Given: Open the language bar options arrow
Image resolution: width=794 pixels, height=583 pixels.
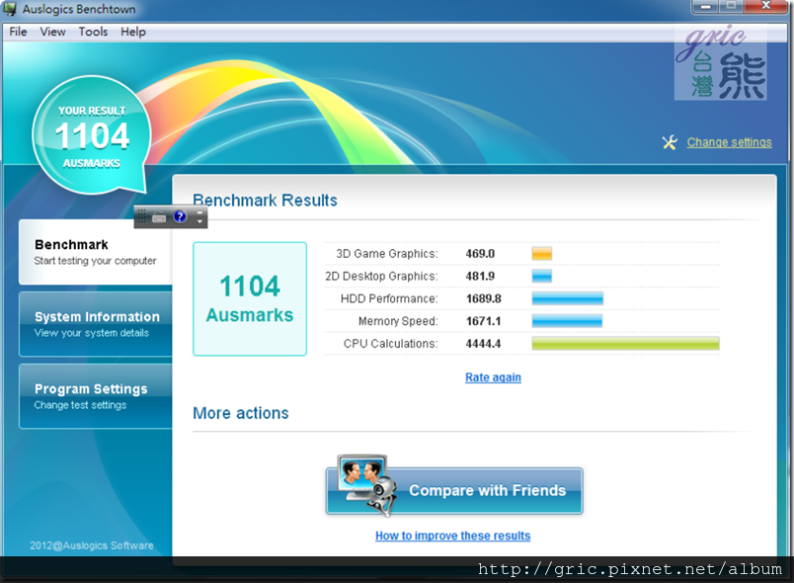Looking at the screenshot, I should click(200, 221).
